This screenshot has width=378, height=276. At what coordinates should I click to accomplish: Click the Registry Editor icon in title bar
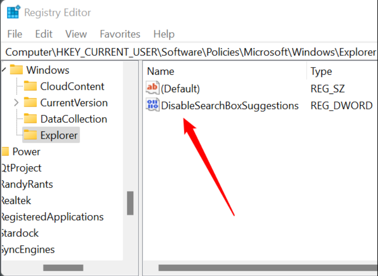(13, 12)
